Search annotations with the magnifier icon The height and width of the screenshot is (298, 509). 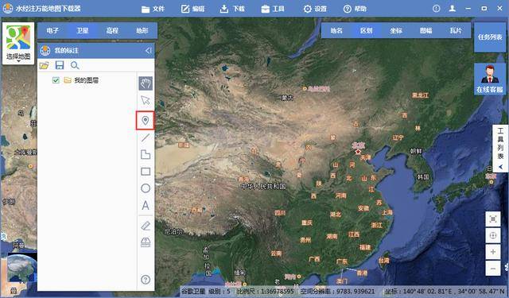point(75,65)
